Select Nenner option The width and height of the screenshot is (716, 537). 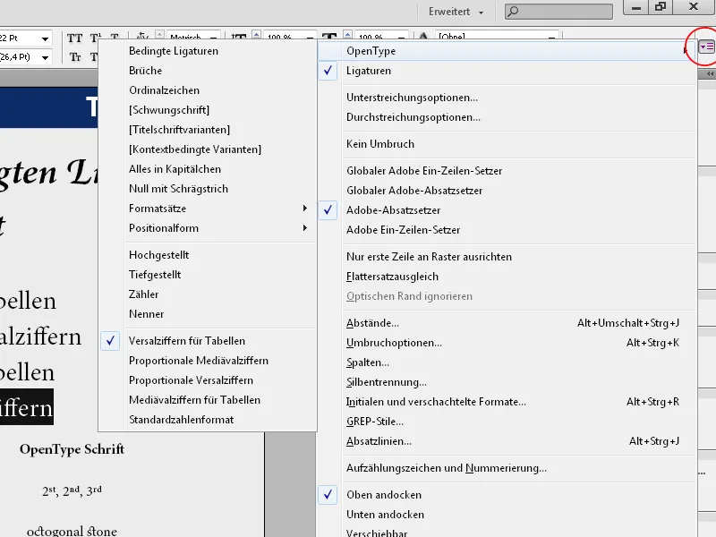208,314
